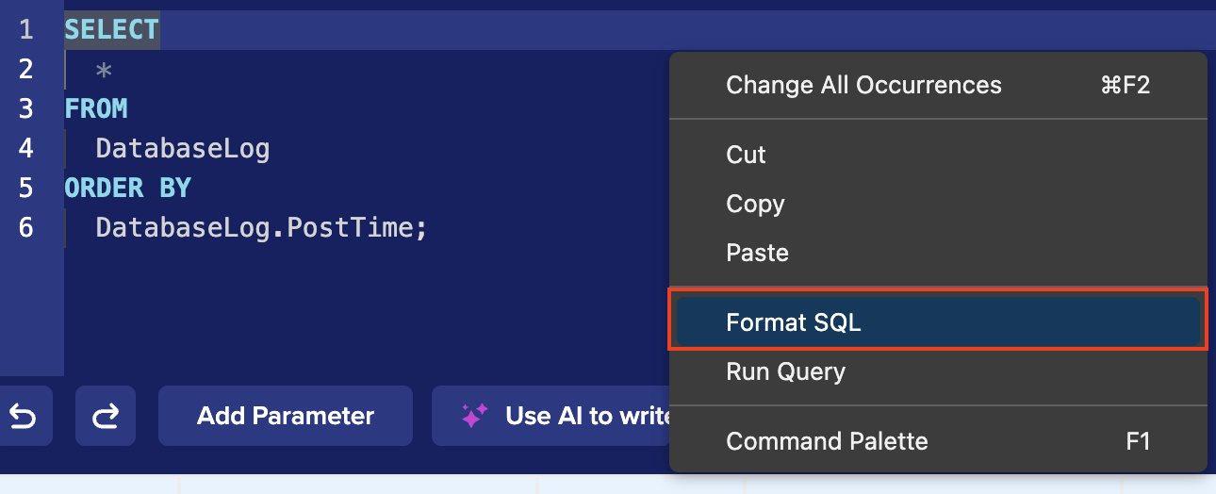Click the ORDER BY clause text
The width and height of the screenshot is (1216, 494).
[127, 188]
